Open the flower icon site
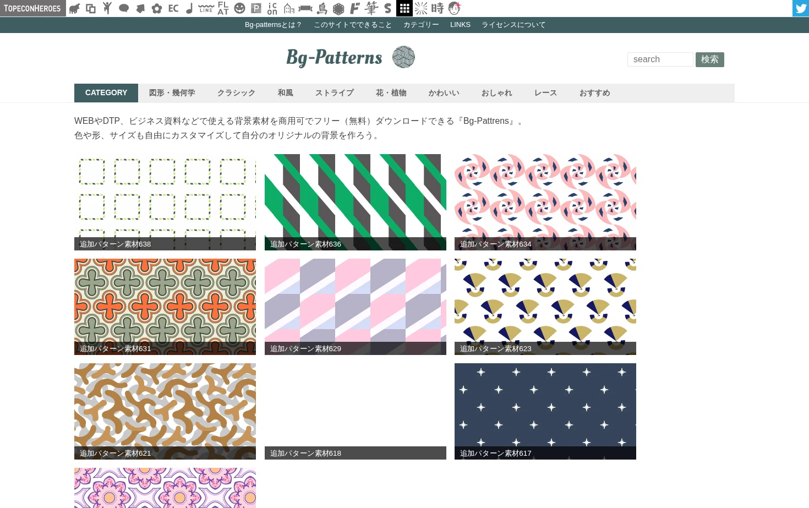The height and width of the screenshot is (508, 809). (x=157, y=8)
